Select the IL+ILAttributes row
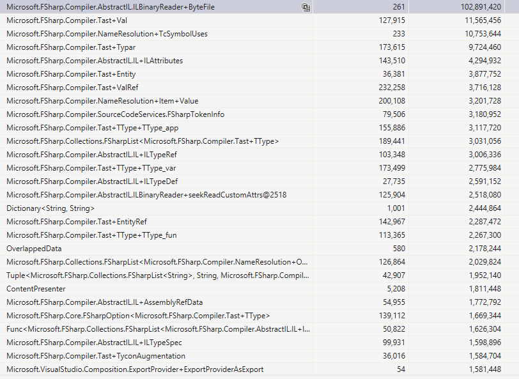This screenshot has width=519, height=379. point(259,61)
